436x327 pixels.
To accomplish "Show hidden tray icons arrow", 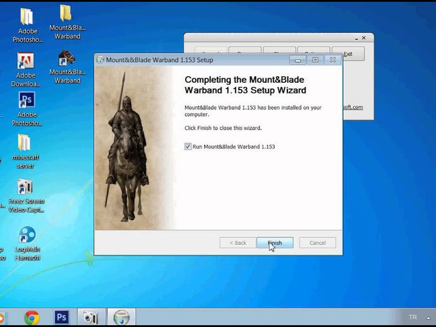I will tap(428, 318).
